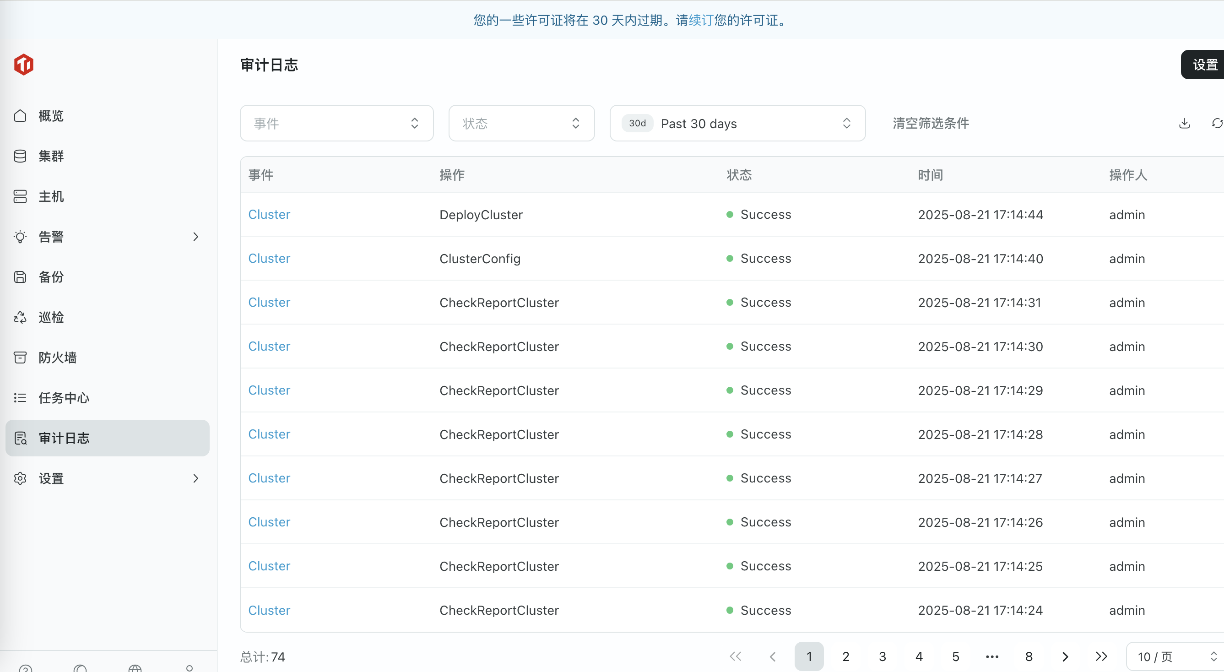The height and width of the screenshot is (672, 1224).
Task: Open the 状态 status filter dropdown
Action: point(521,124)
